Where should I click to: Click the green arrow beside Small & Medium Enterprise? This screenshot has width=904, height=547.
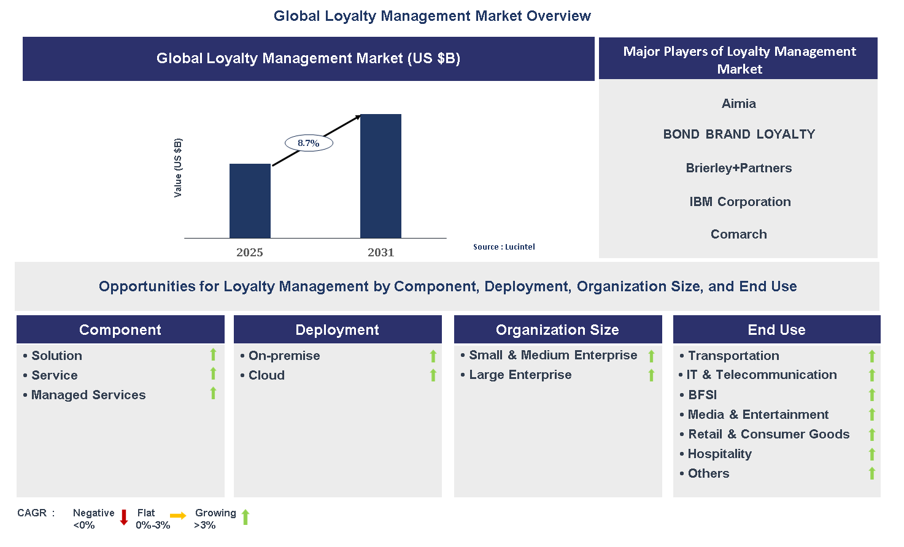click(651, 356)
